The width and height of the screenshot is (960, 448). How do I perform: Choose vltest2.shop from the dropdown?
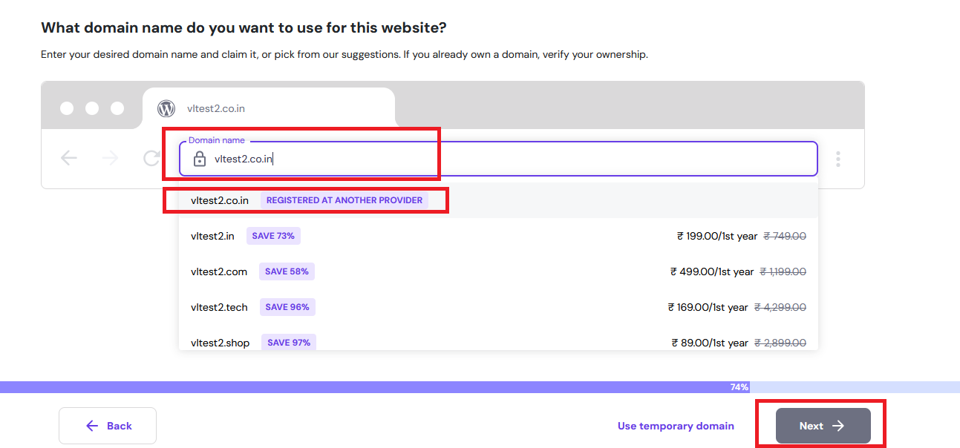(220, 343)
